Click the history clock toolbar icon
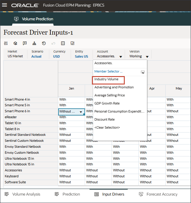This screenshot has height=203, width=191. pos(44,43)
